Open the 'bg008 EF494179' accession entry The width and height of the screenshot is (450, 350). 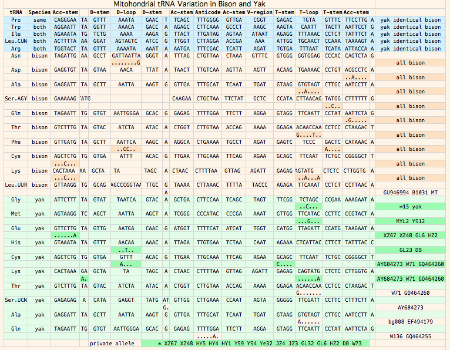(409, 321)
